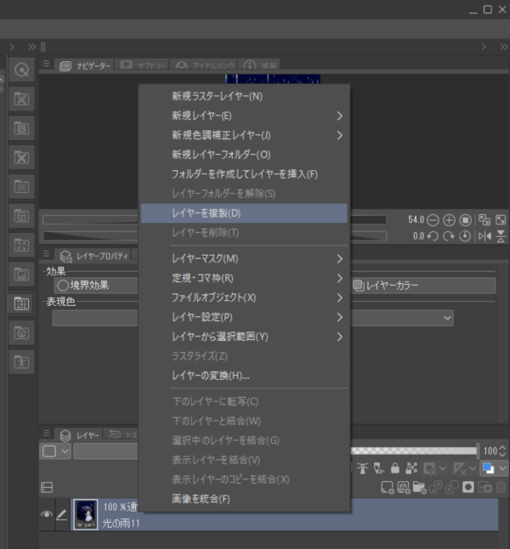The height and width of the screenshot is (549, 510).
Task: Rotate canvas right in navigator
Action: click(x=449, y=236)
